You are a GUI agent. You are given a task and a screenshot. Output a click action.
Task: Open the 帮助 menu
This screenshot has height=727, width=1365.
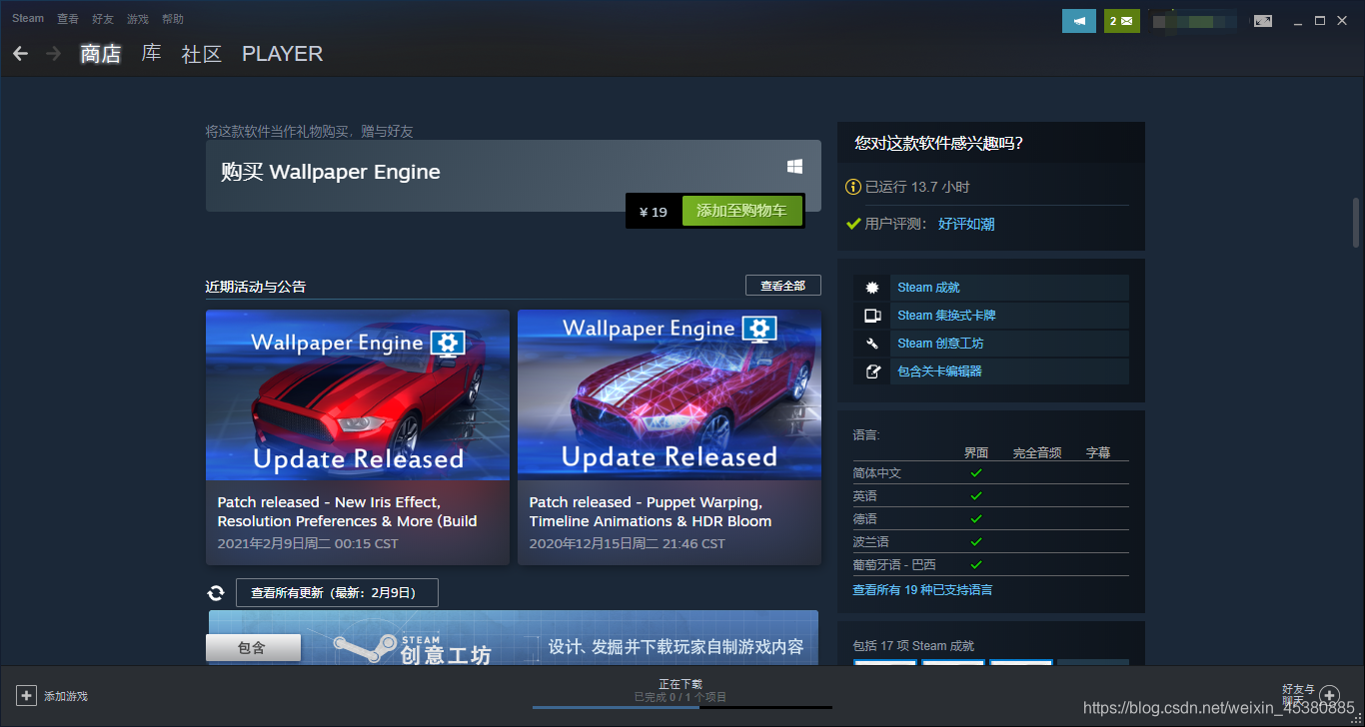click(x=173, y=19)
